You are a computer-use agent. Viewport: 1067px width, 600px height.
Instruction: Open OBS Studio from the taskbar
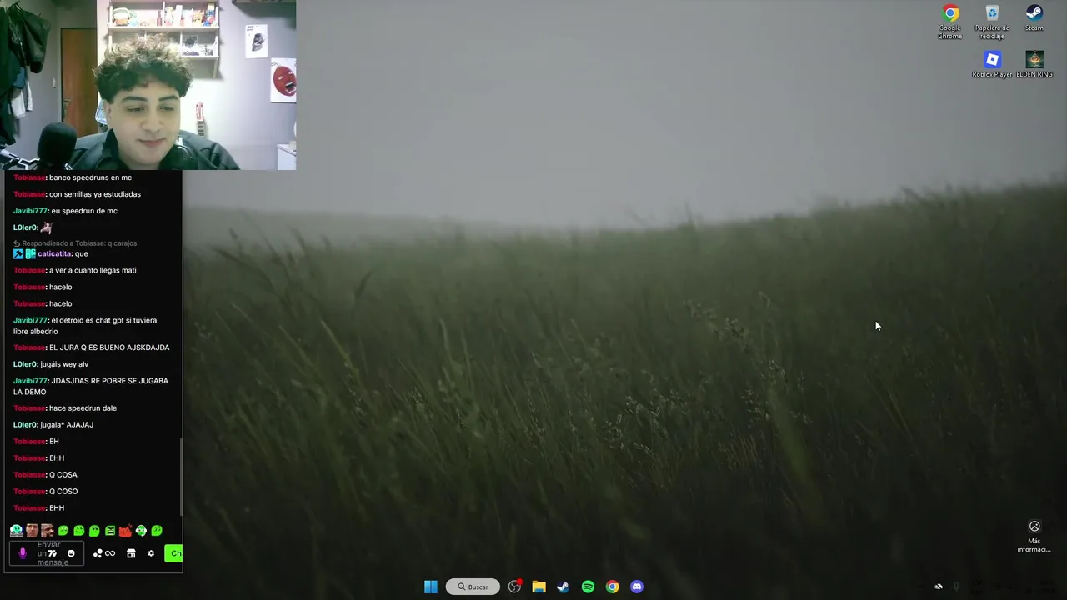pos(515,587)
